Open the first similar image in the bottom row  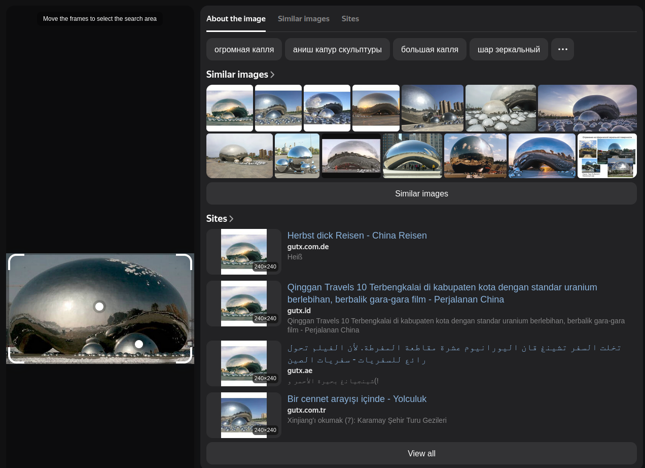click(x=239, y=156)
